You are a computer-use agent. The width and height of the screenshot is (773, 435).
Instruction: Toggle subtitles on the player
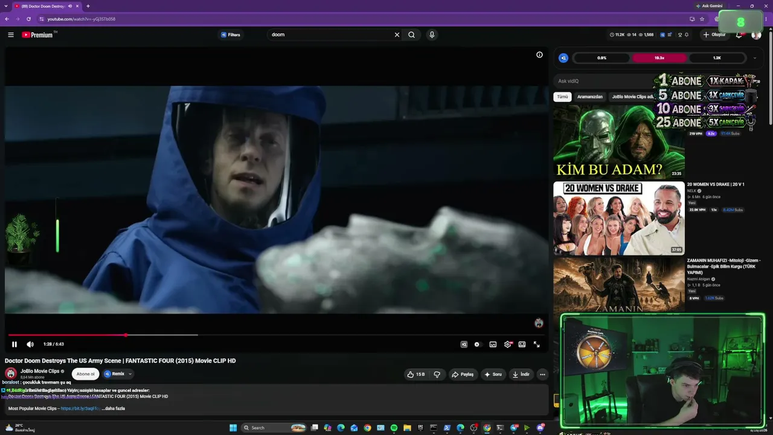(493, 344)
